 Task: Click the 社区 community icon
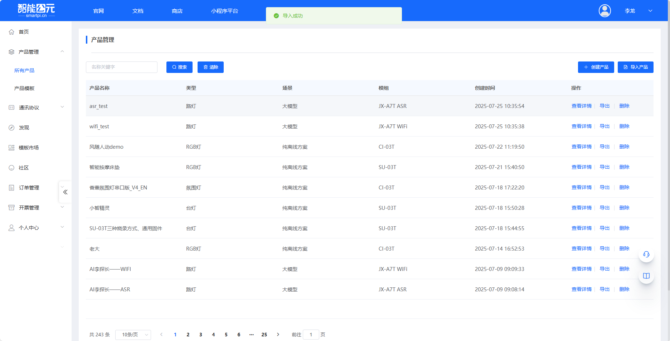pyautogui.click(x=11, y=168)
